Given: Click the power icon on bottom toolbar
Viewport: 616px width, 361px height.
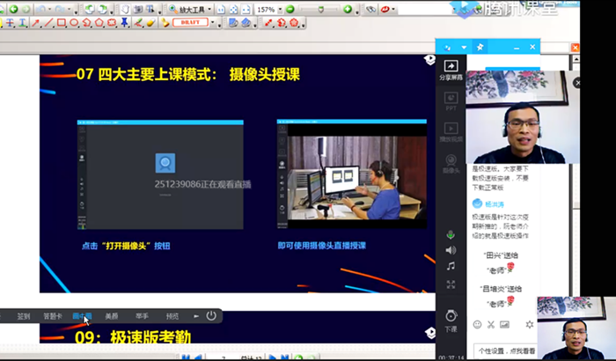Looking at the screenshot, I should 211,315.
